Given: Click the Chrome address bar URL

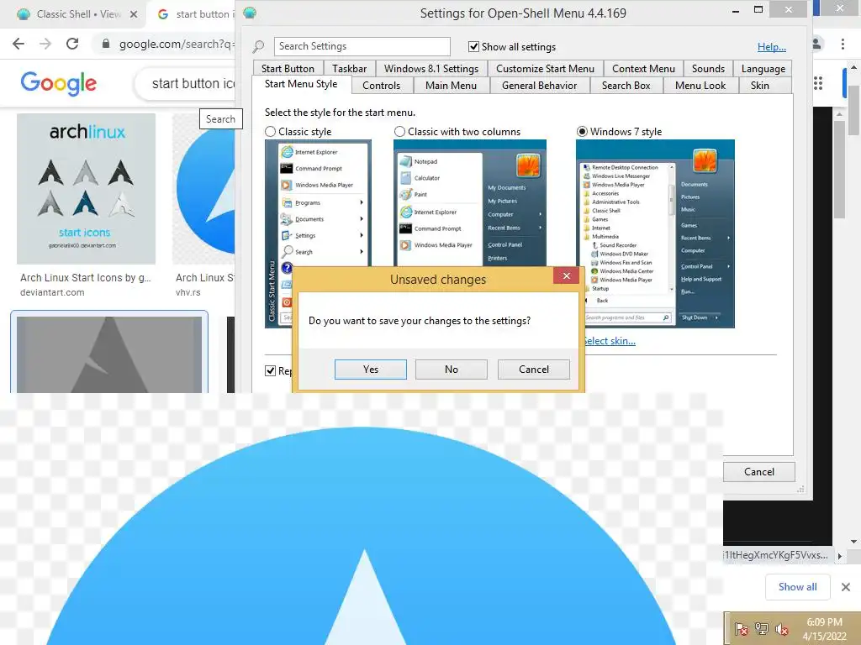Looking at the screenshot, I should coord(177,44).
